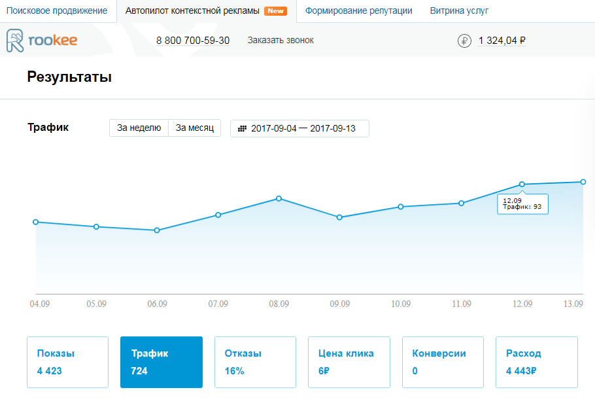Show the Конверсии metric chart

[x=443, y=362]
